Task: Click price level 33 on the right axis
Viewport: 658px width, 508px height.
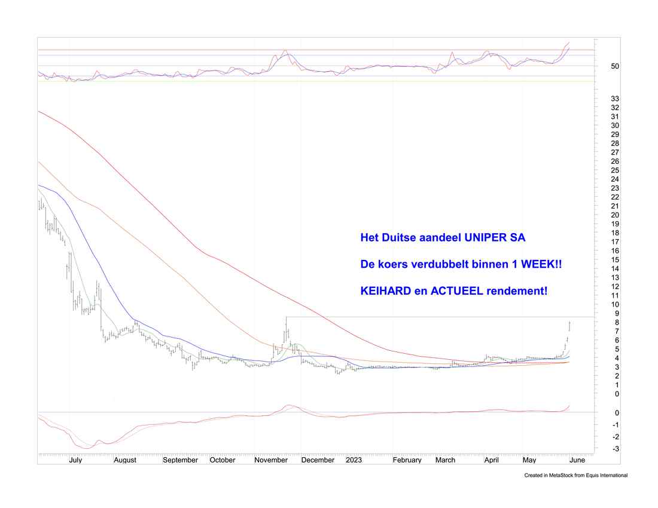Action: pos(615,99)
